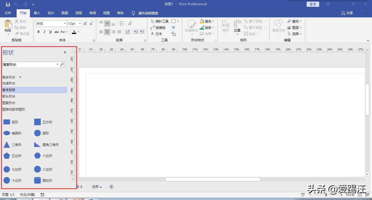The width and height of the screenshot is (372, 200).
Task: Click the font color A swatch
Action: pyautogui.click(x=74, y=32)
